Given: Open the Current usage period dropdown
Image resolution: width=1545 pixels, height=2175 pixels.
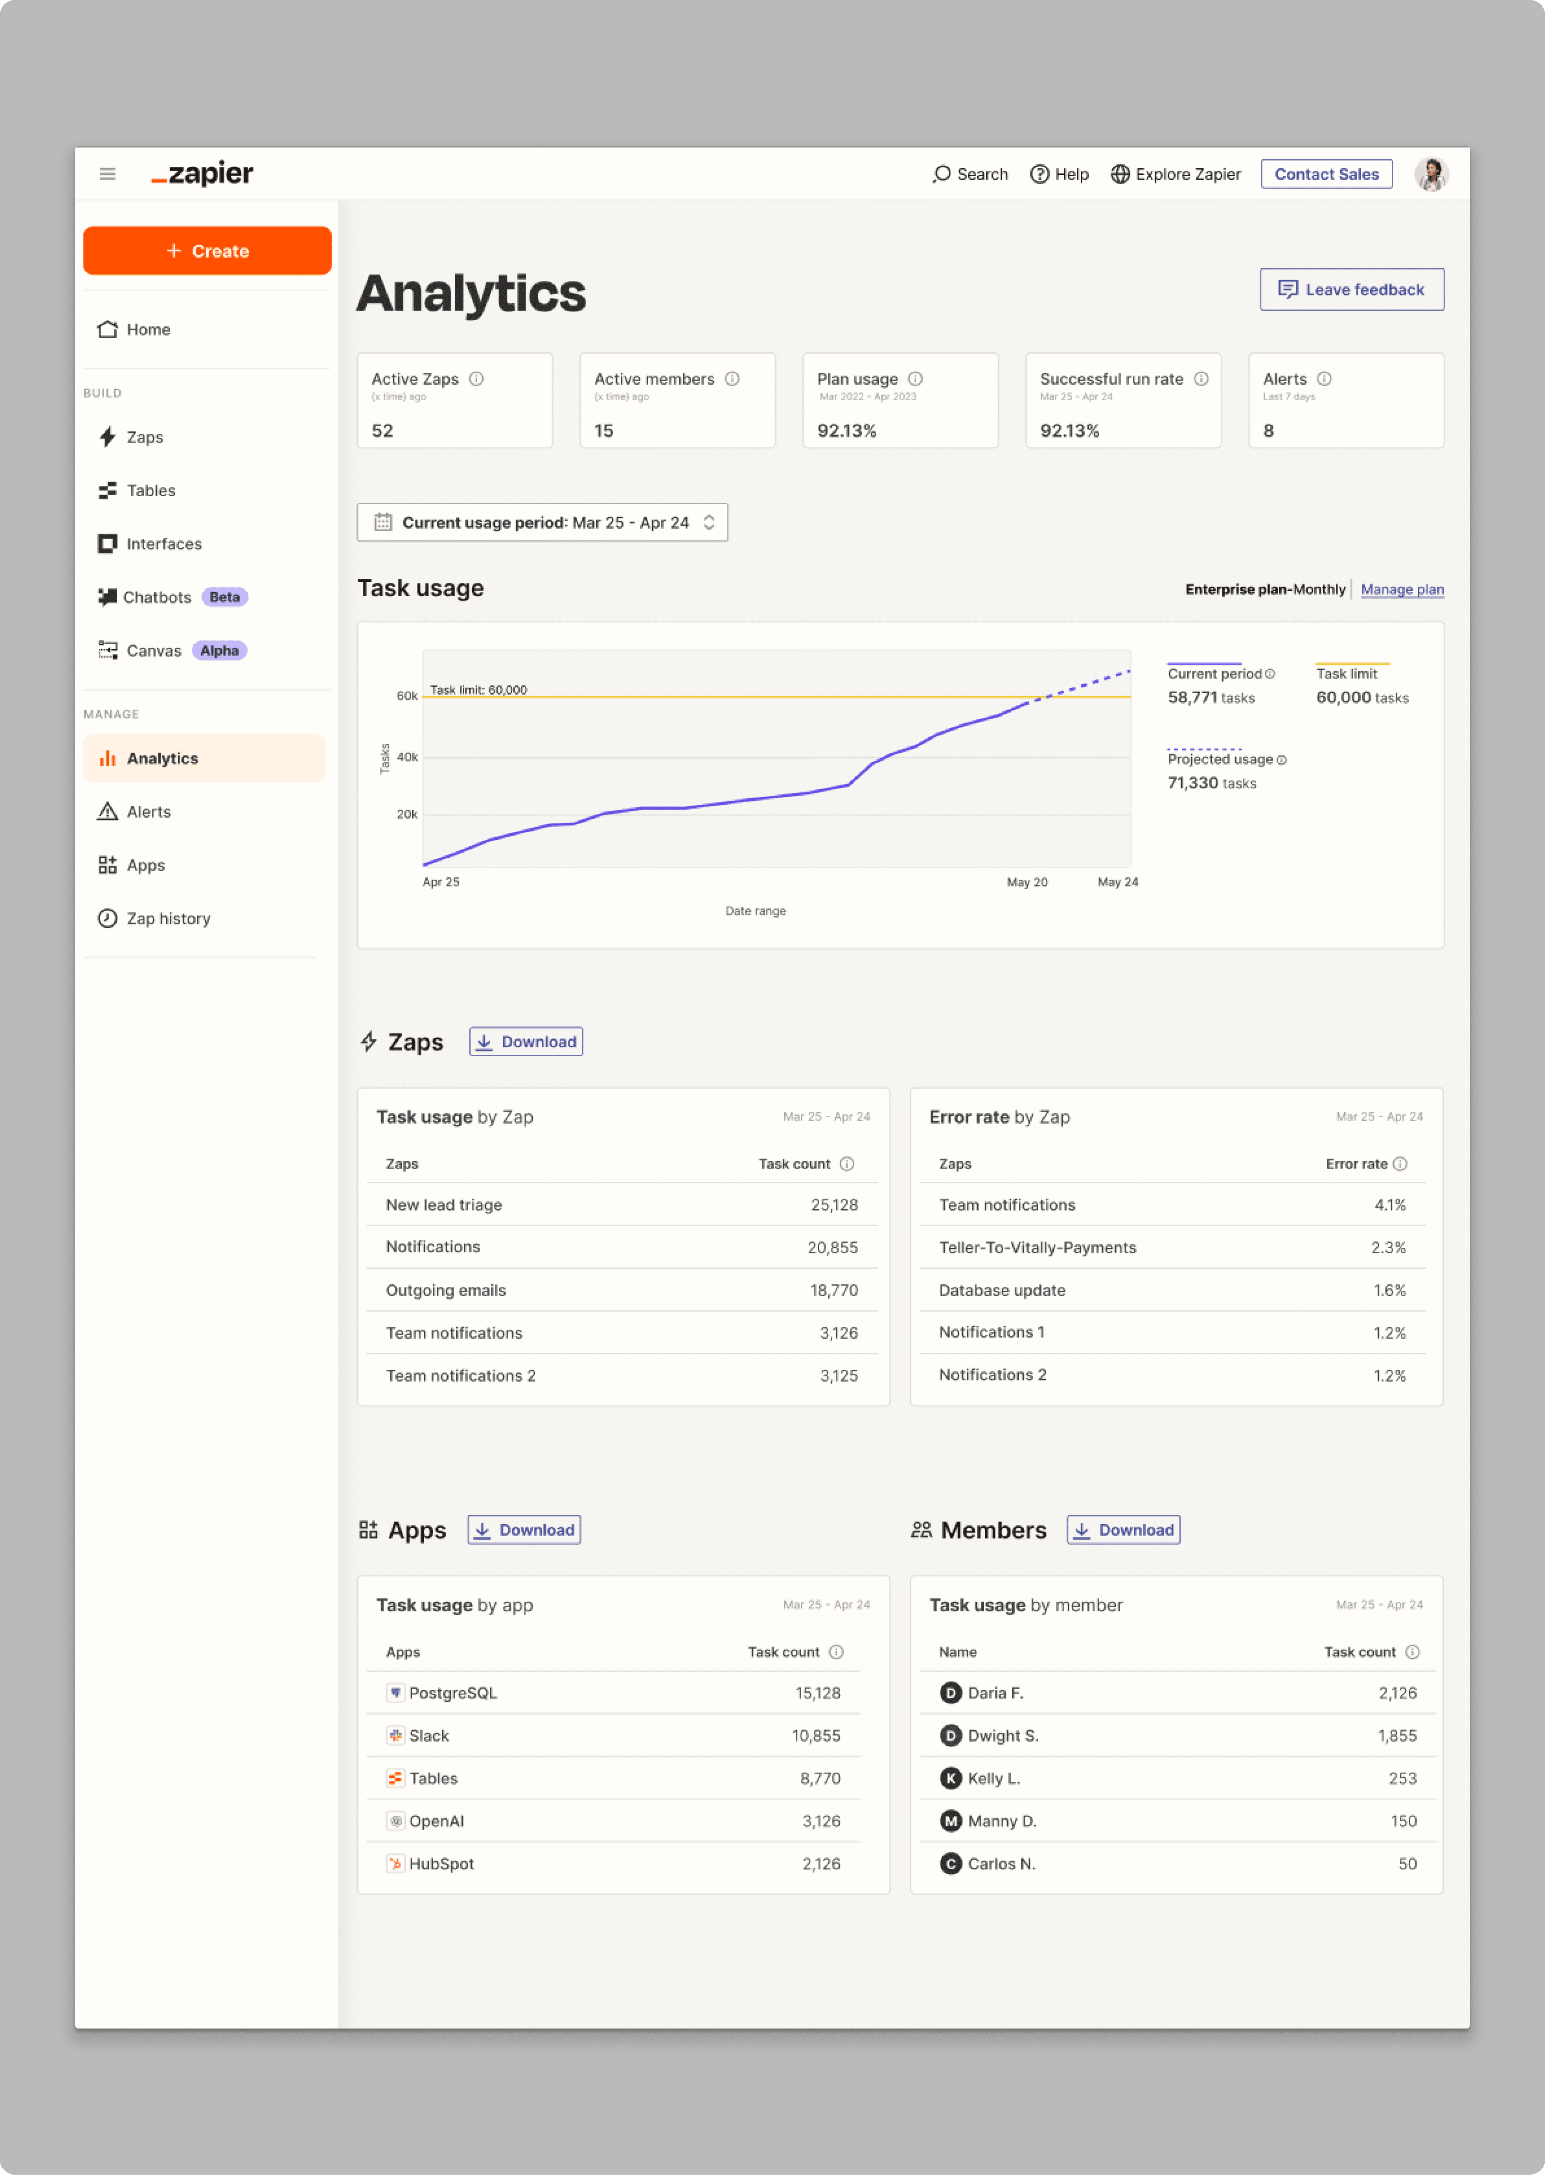Looking at the screenshot, I should click(542, 522).
